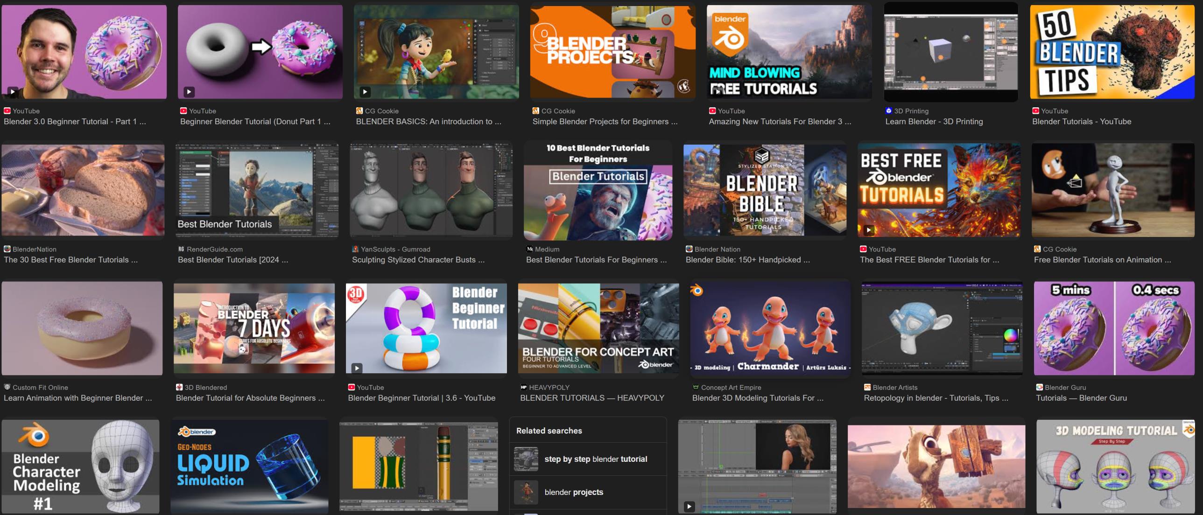This screenshot has height=515, width=1203.
Task: Select related search 'step by step blender tutorial'
Action: coord(588,459)
